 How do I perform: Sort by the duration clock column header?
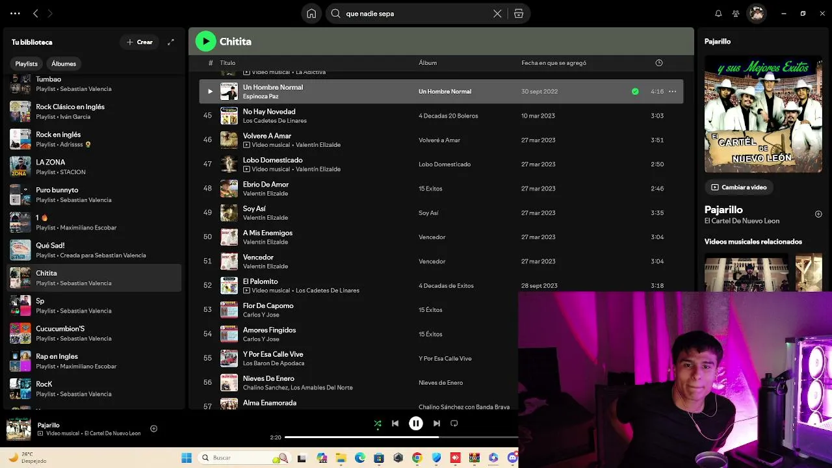click(x=659, y=63)
